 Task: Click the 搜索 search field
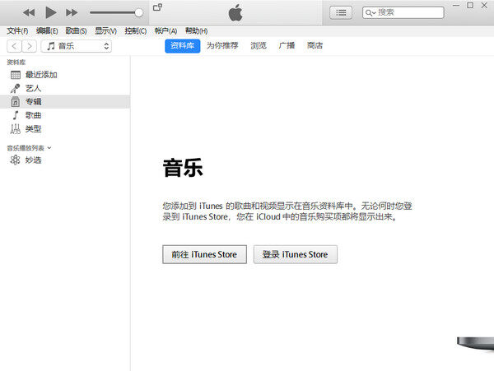point(403,12)
